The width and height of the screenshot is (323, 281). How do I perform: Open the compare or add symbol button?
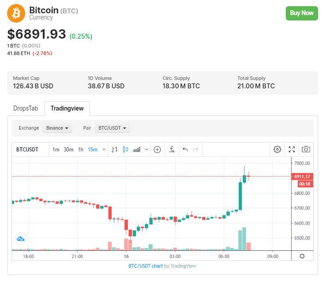click(157, 149)
